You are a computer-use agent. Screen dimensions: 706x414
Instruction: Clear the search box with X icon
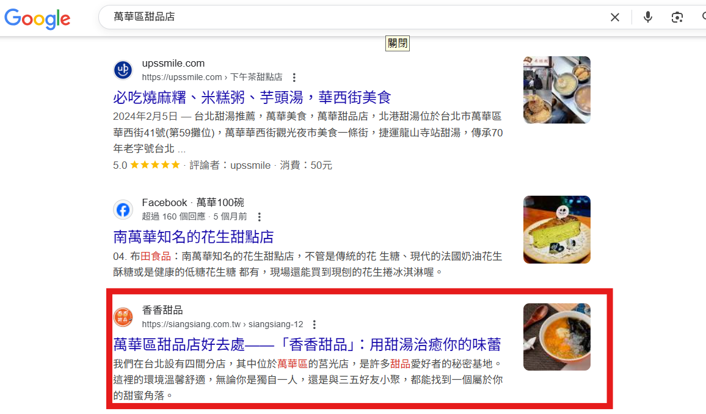point(614,17)
